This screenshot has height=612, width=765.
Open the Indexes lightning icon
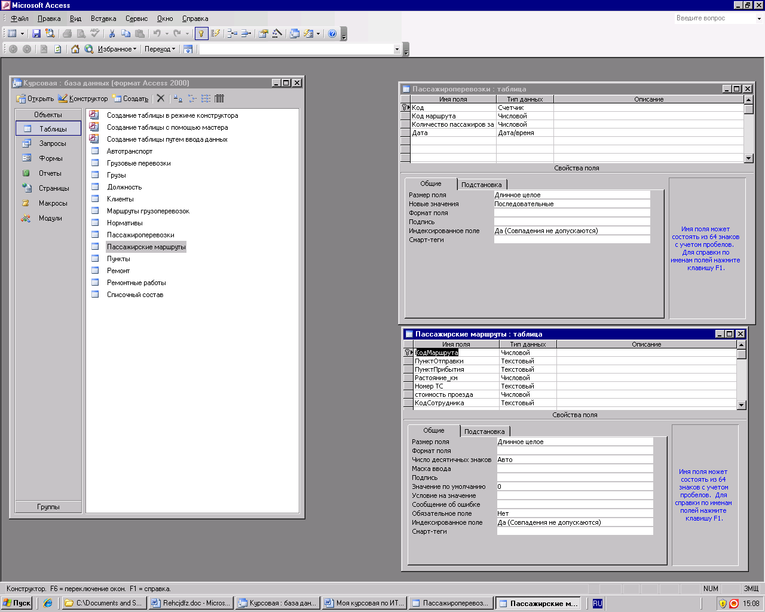pyautogui.click(x=216, y=34)
